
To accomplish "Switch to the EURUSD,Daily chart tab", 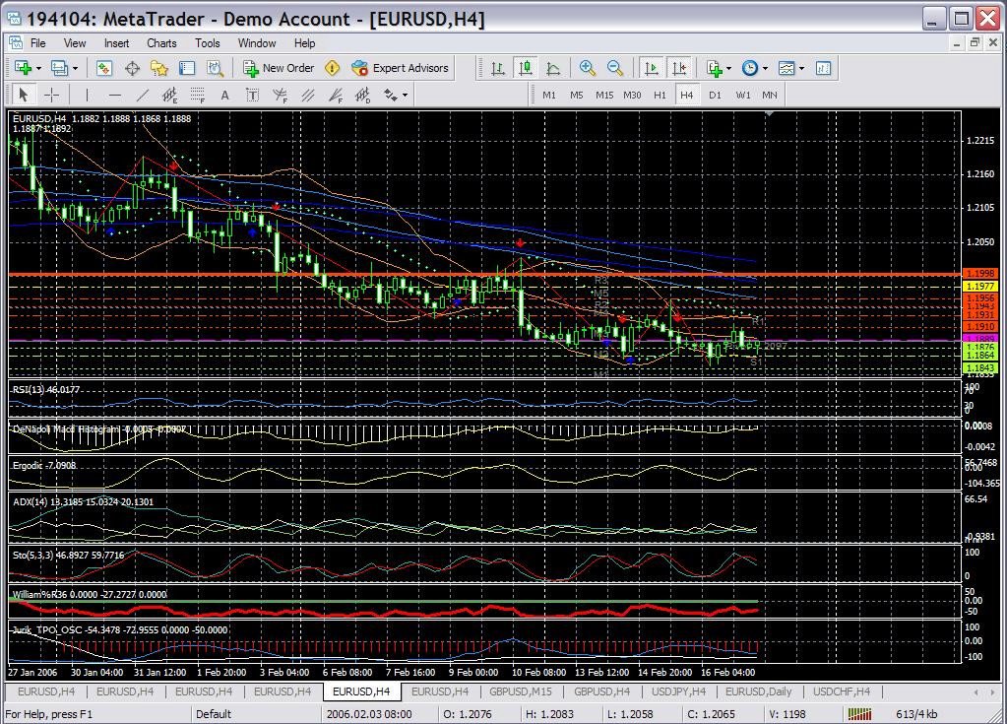I will tap(758, 691).
